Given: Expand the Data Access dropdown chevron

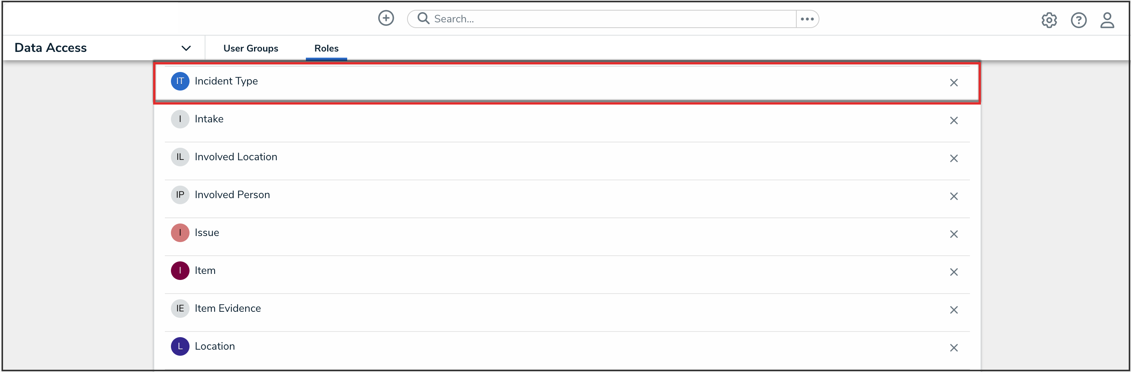Looking at the screenshot, I should coord(186,48).
